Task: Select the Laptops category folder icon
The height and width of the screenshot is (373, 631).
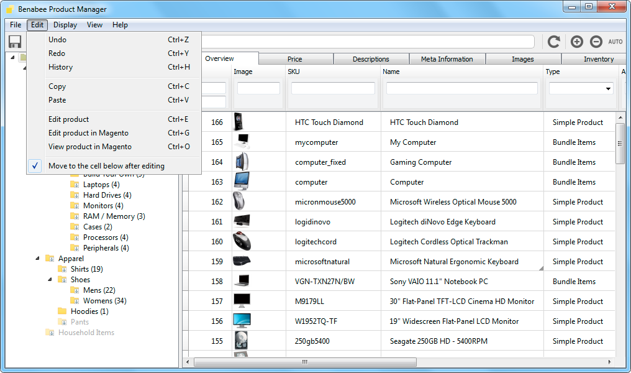Action: [75, 185]
